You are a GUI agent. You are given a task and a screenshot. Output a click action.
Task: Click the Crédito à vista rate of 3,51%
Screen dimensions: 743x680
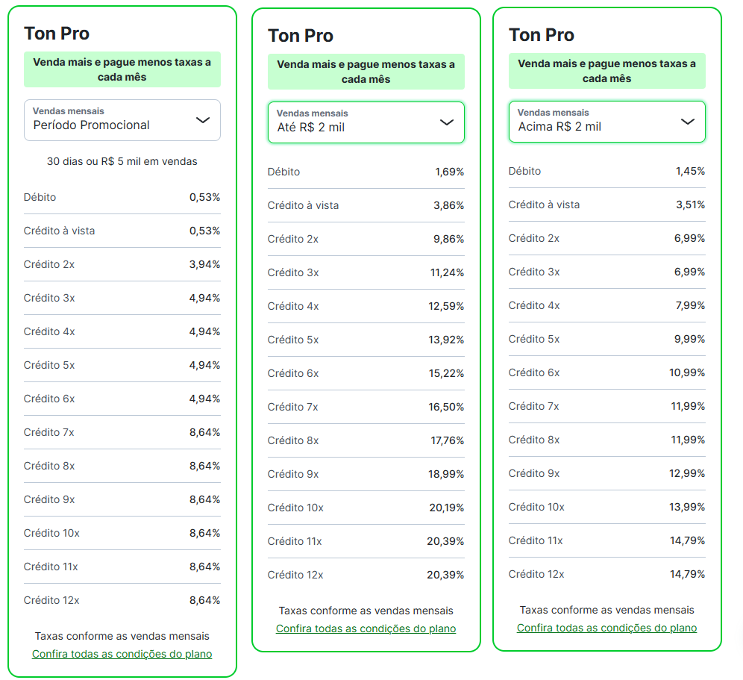(690, 205)
